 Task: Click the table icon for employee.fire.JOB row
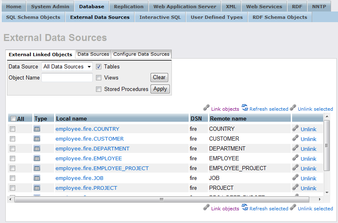click(37, 178)
